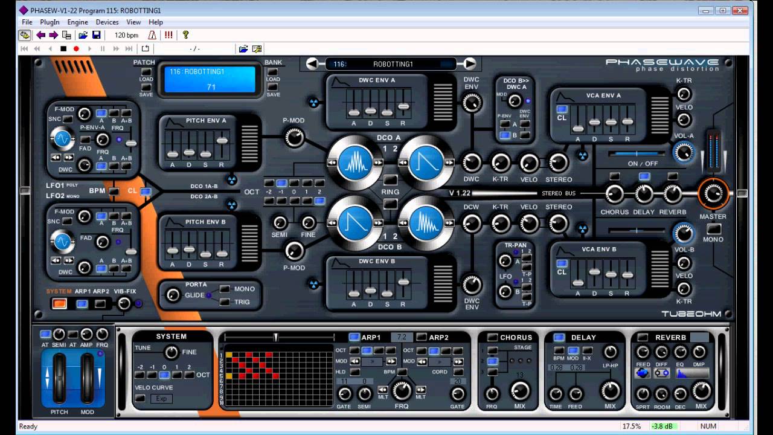Screen dimensions: 773x435
Task: Click the PATCH SAVE button
Action: point(146,87)
